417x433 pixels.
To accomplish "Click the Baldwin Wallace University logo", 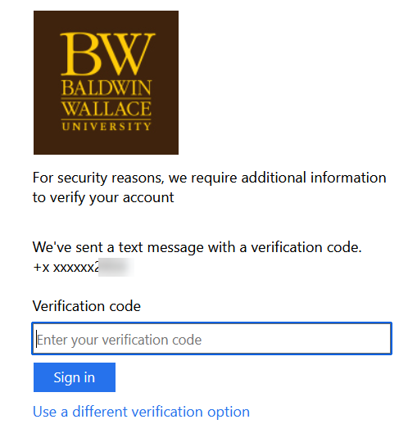I will [x=106, y=83].
